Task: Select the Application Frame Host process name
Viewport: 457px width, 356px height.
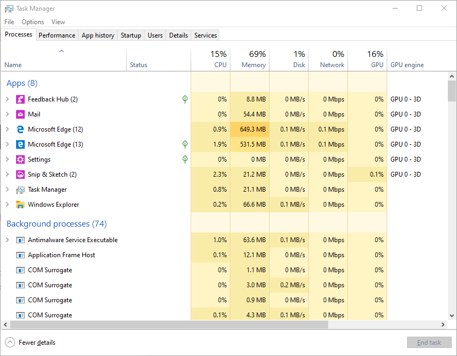Action: (x=62, y=255)
